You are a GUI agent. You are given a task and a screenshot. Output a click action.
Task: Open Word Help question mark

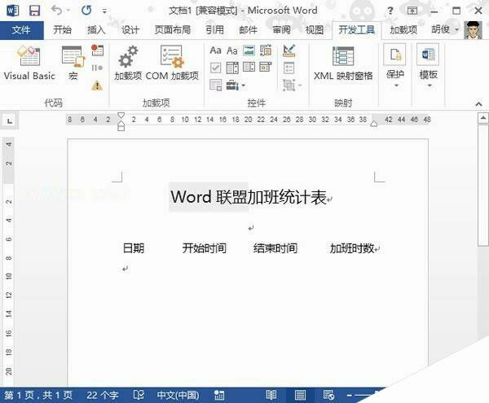(390, 11)
